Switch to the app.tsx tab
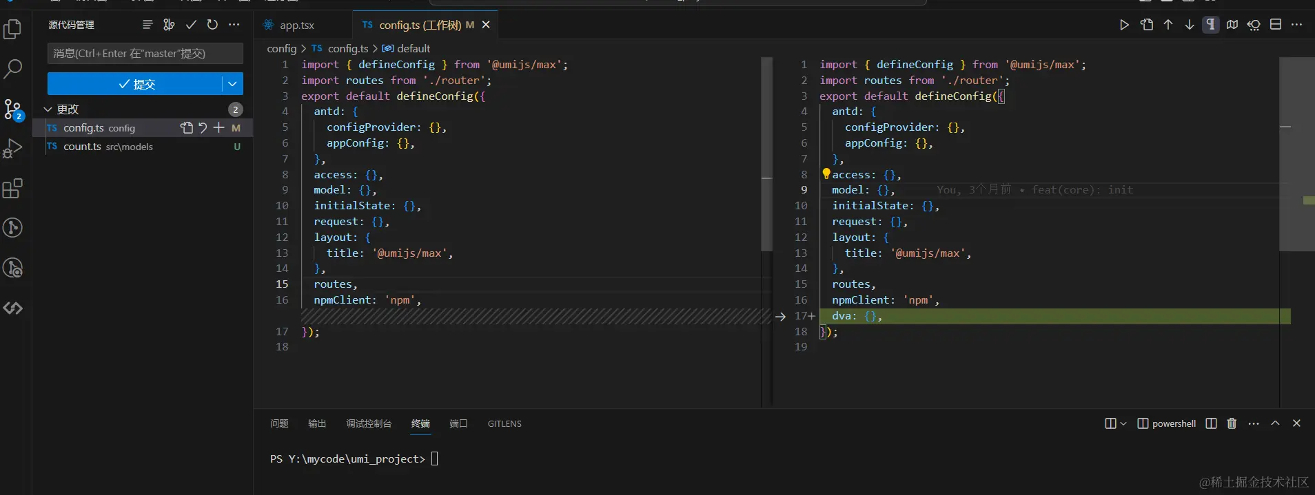The image size is (1315, 495). click(296, 25)
